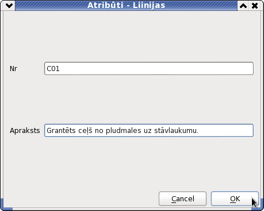Viewport: 264px width, 211px height.
Task: Dismiss the dialog using Cancel
Action: (x=182, y=199)
